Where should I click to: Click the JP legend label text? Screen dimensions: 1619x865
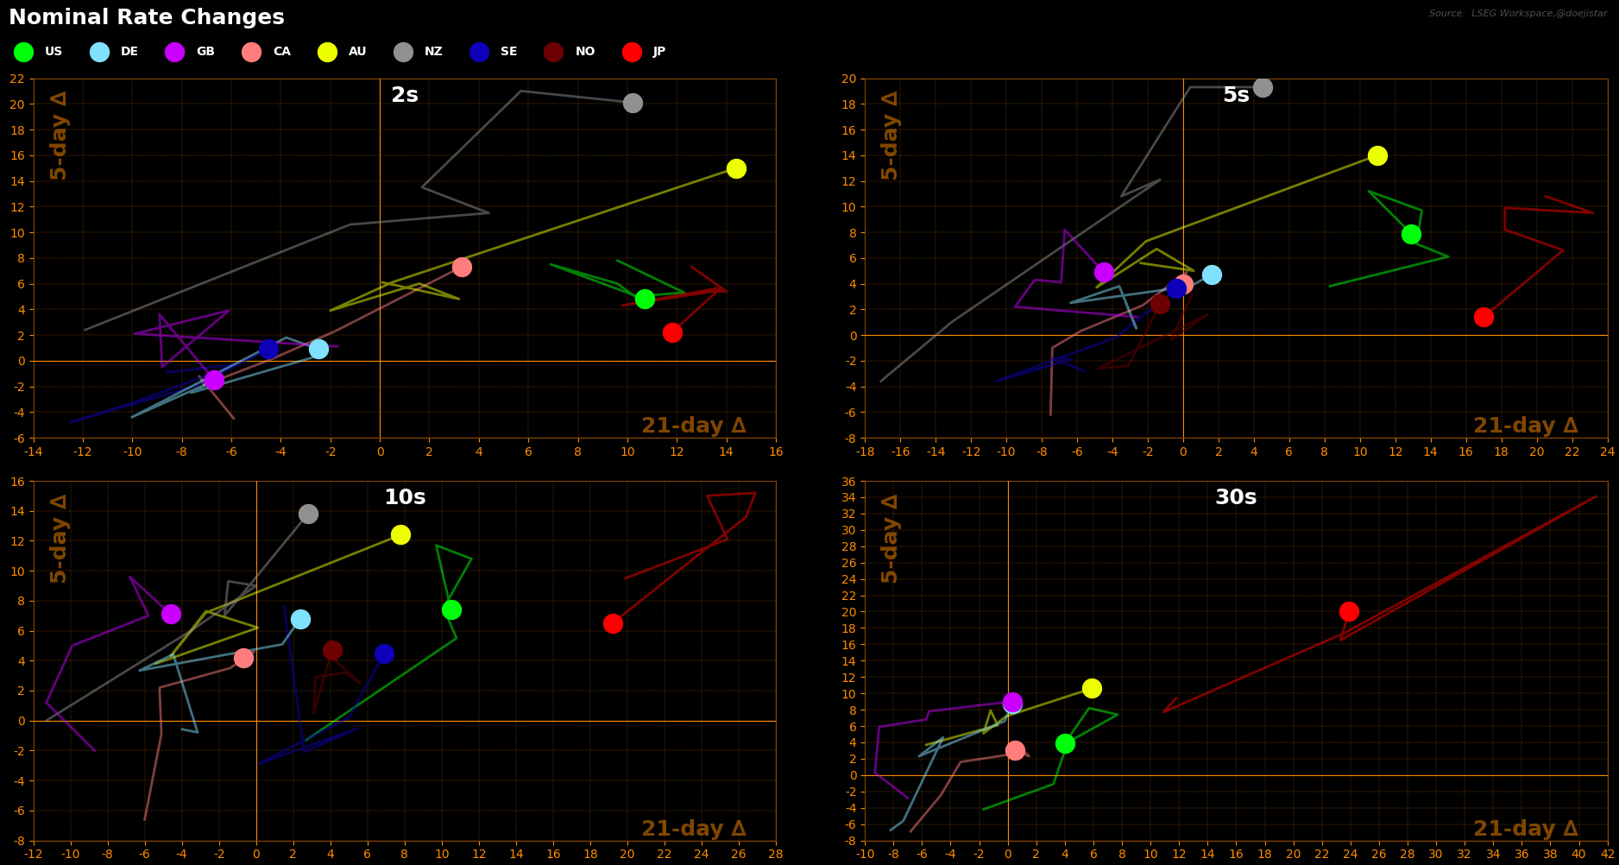coord(659,52)
